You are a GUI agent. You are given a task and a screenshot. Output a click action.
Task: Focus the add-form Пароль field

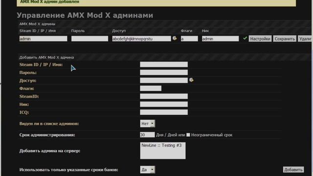coord(164,72)
